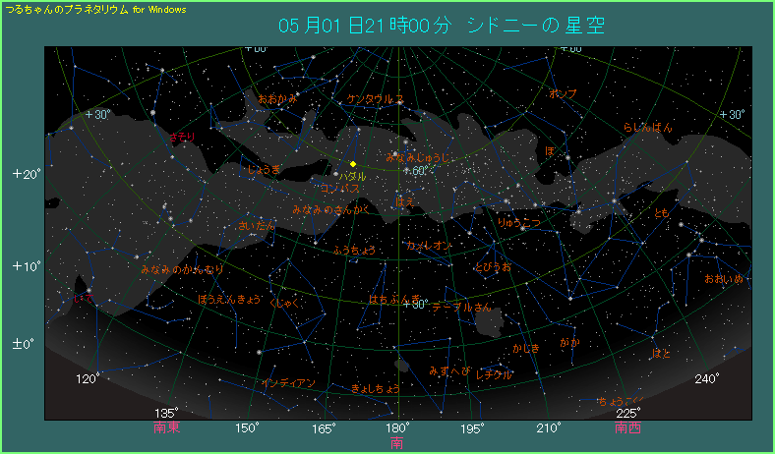Click the 150° azimuth scale label
Viewport: 775px width, 454px height.
click(x=246, y=427)
